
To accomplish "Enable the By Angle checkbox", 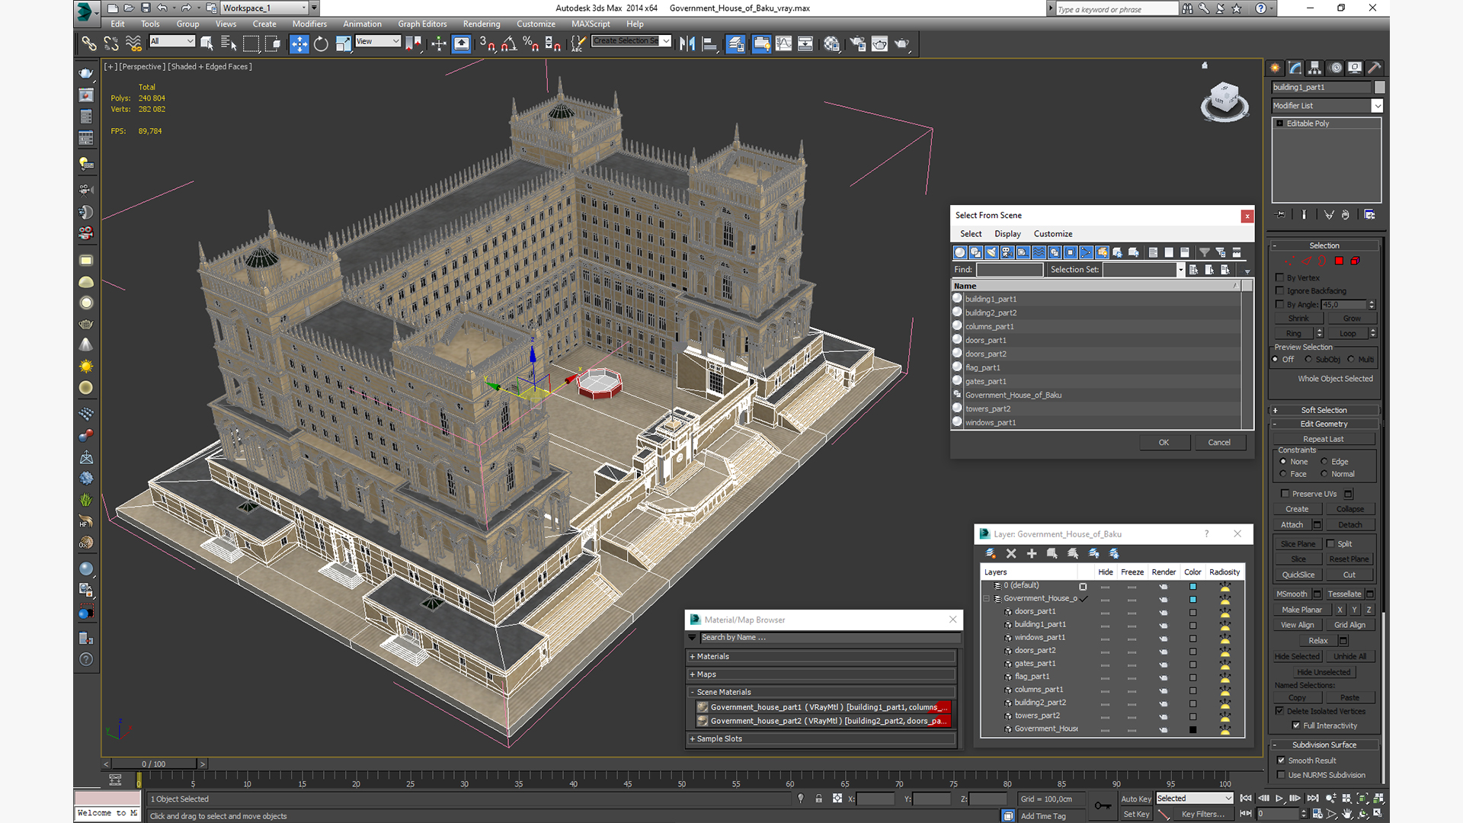I will point(1280,305).
